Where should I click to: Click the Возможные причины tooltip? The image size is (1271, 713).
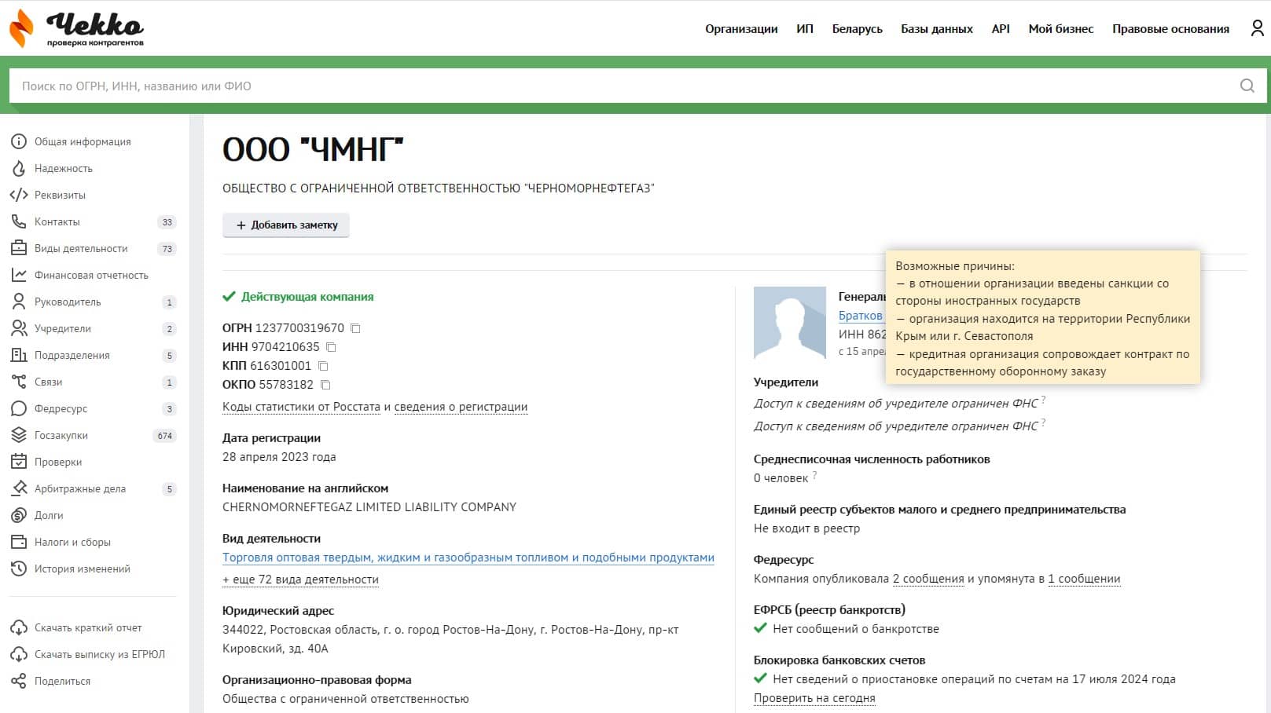(x=1043, y=318)
